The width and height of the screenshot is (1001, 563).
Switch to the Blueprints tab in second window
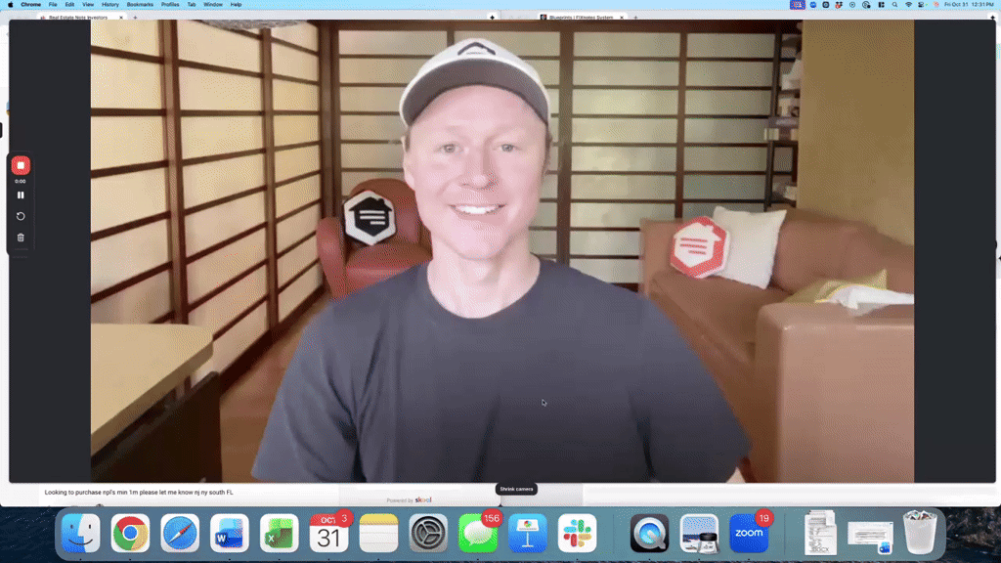click(x=581, y=18)
